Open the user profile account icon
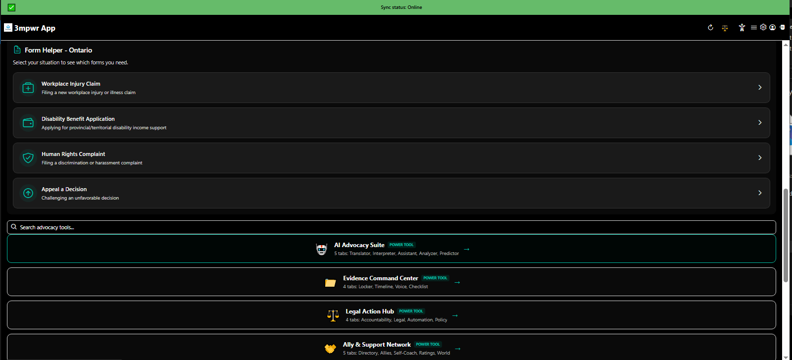The width and height of the screenshot is (792, 360). coord(772,28)
